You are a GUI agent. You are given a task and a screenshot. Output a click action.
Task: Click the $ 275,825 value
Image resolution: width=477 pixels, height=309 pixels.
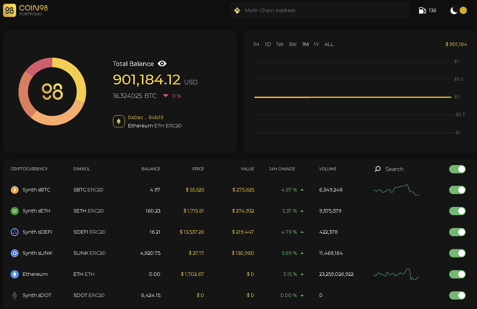(x=243, y=190)
